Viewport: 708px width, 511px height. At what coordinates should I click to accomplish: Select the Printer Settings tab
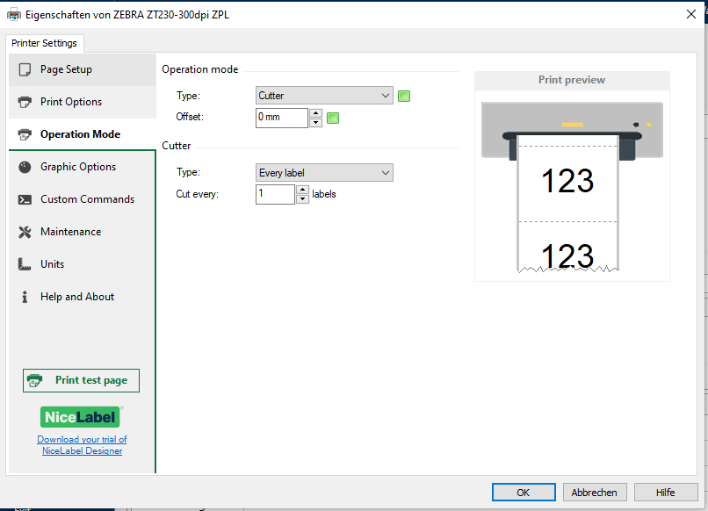44,43
